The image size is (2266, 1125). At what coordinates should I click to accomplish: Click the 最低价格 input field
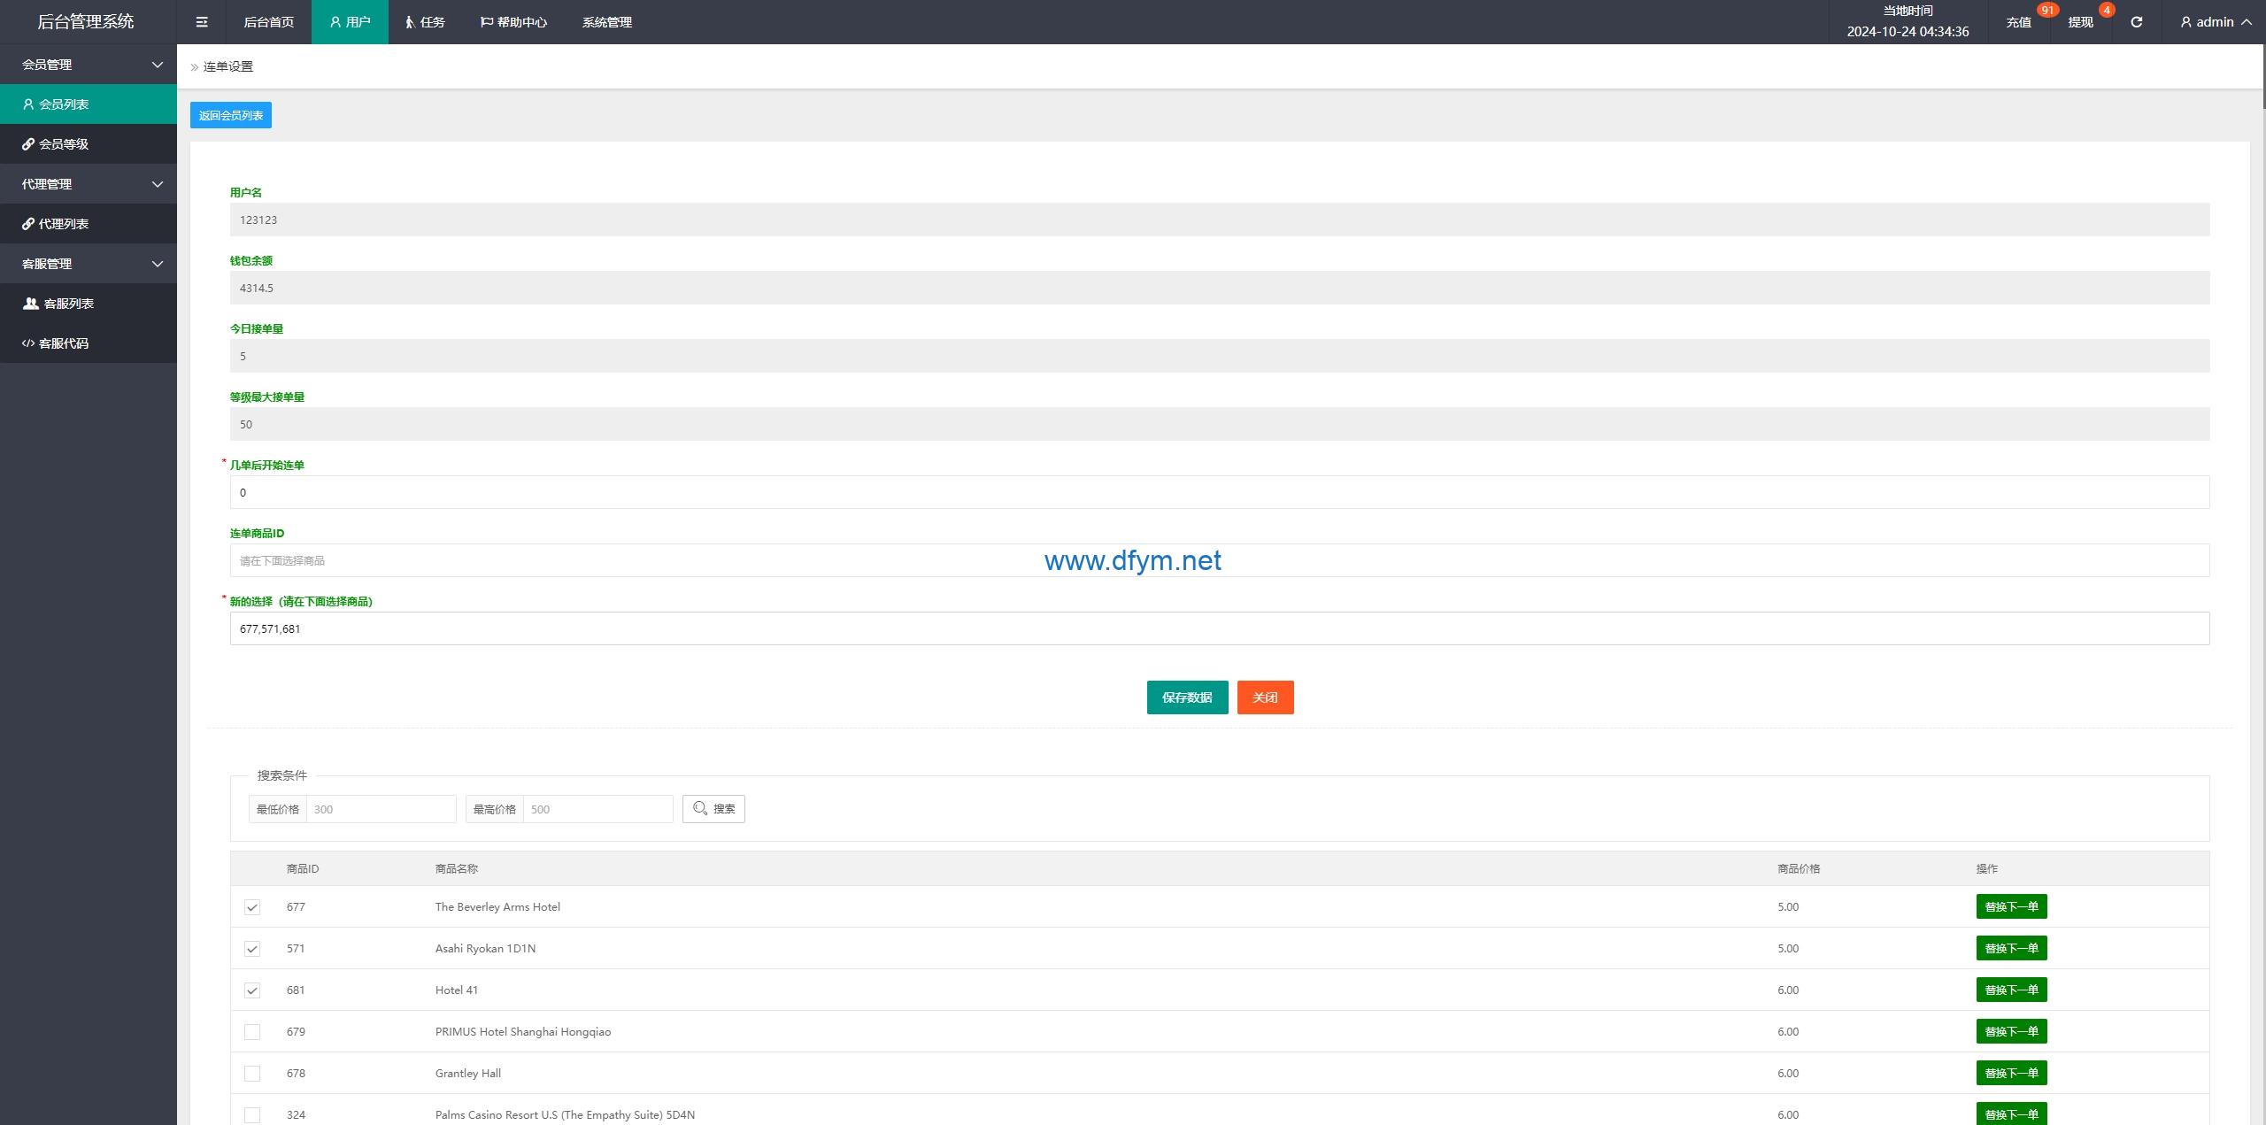pos(381,809)
